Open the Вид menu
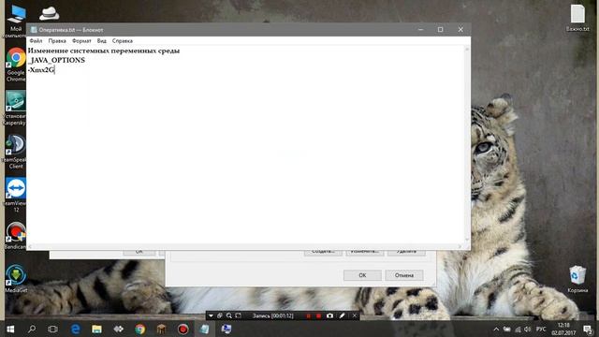Viewport: 599px width, 337px height. (102, 40)
